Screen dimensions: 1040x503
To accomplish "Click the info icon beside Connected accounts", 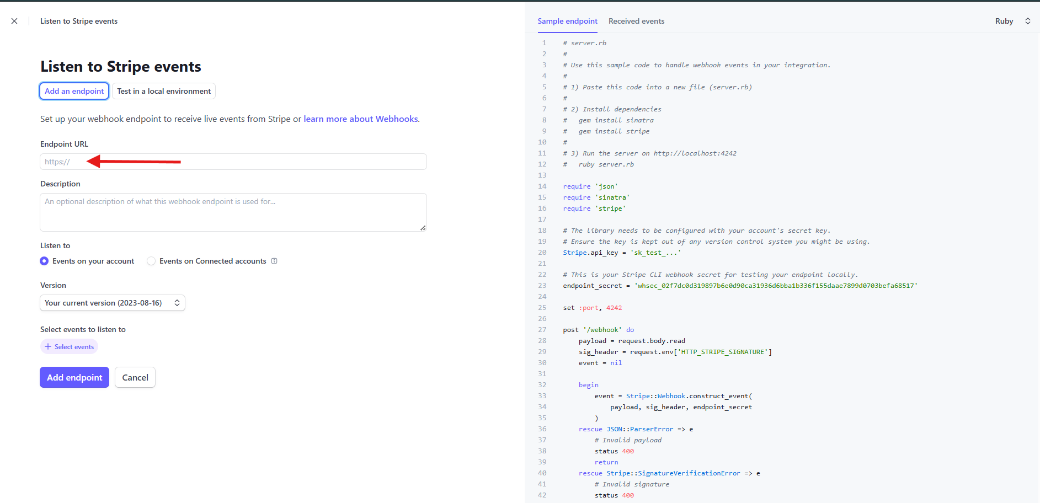I will pos(274,261).
